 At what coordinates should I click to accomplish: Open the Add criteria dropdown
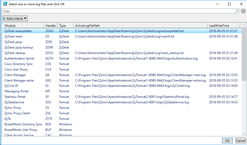point(15,19)
